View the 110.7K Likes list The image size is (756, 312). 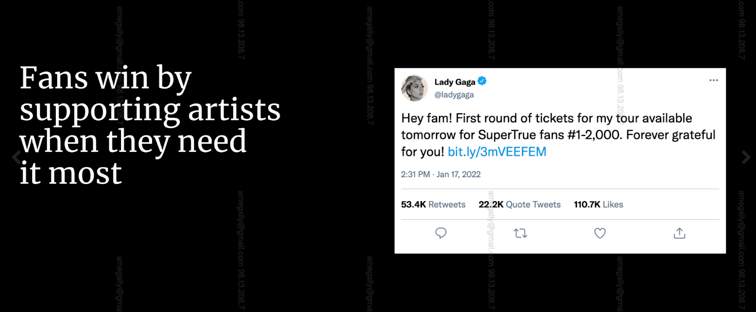[x=599, y=204]
